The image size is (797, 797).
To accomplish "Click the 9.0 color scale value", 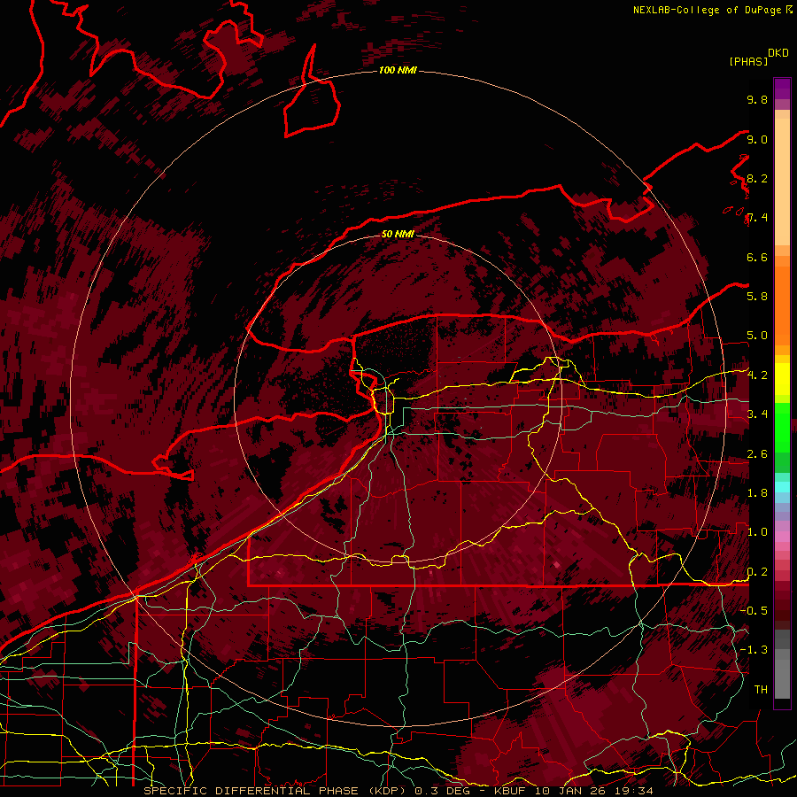I will (x=757, y=139).
